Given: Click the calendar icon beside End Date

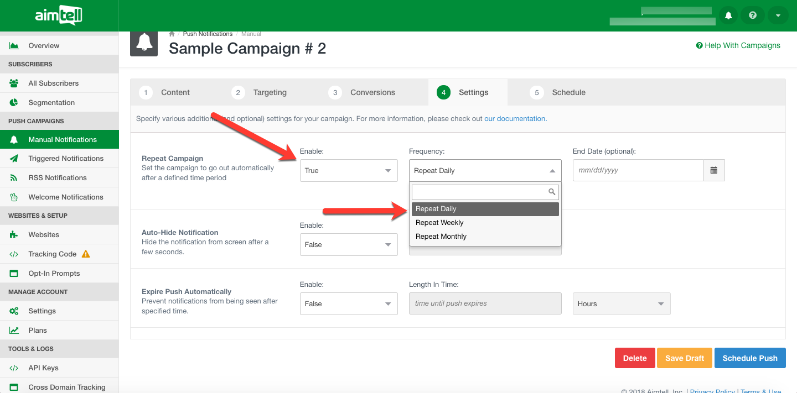Looking at the screenshot, I should (x=714, y=170).
